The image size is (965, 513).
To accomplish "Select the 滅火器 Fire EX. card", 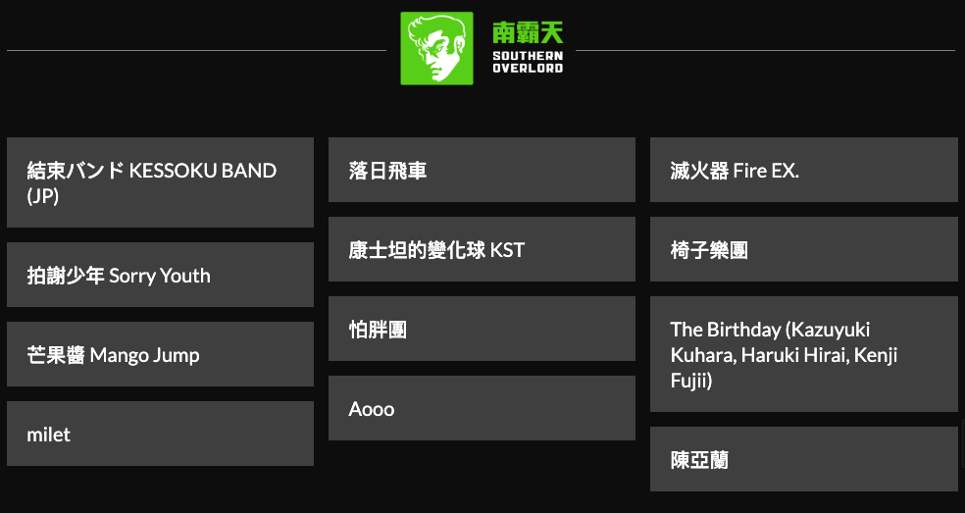I will tap(803, 171).
